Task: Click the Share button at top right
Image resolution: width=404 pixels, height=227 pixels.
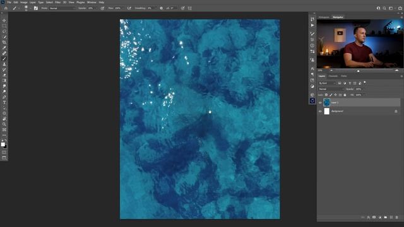Action: point(400,8)
